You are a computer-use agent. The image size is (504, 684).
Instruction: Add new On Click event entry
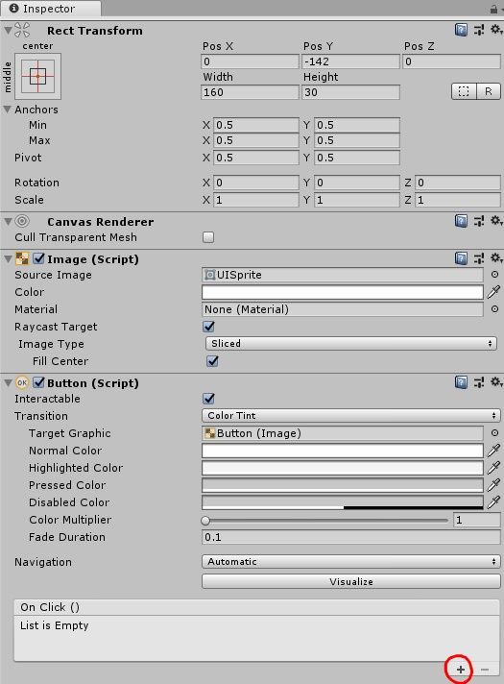(x=461, y=670)
